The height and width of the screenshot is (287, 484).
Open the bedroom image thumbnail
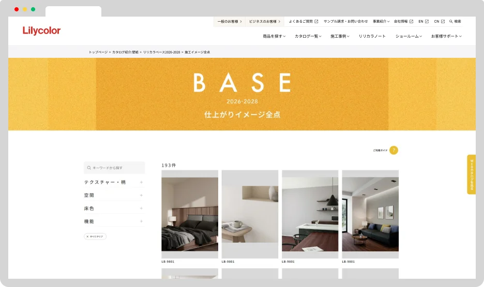(x=190, y=214)
